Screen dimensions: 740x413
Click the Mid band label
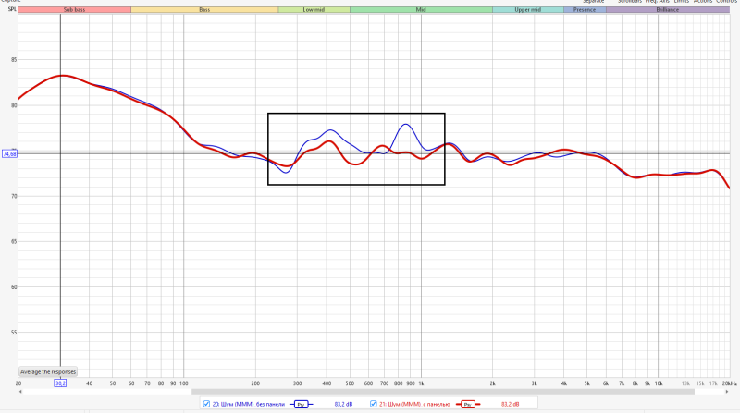tap(421, 10)
